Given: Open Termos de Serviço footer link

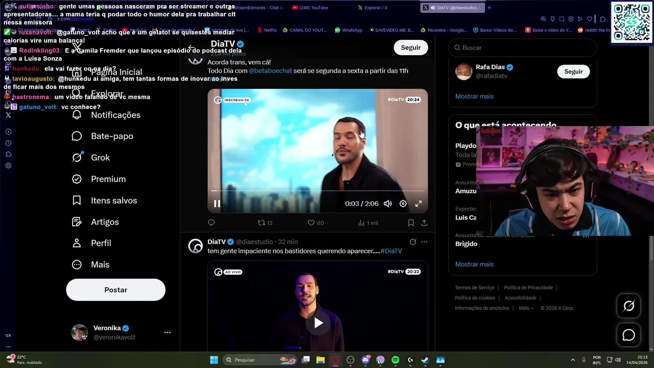Looking at the screenshot, I should point(475,288).
